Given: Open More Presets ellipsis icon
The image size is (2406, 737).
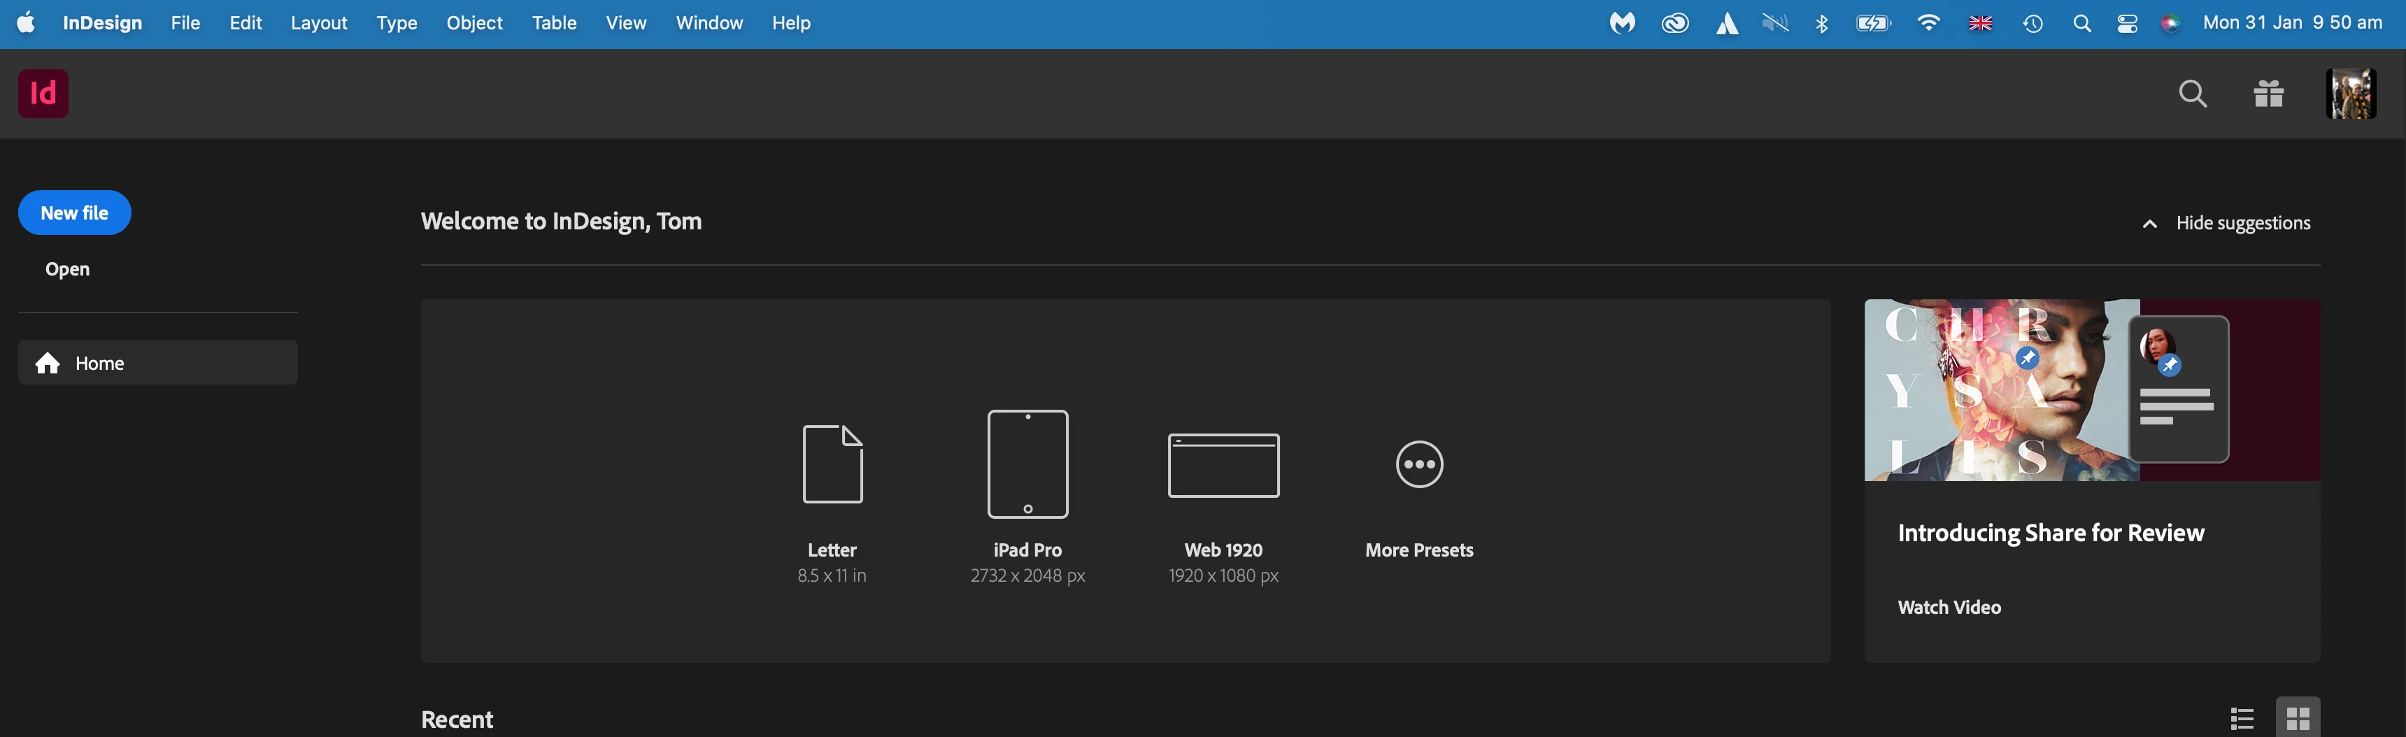Looking at the screenshot, I should pyautogui.click(x=1420, y=464).
